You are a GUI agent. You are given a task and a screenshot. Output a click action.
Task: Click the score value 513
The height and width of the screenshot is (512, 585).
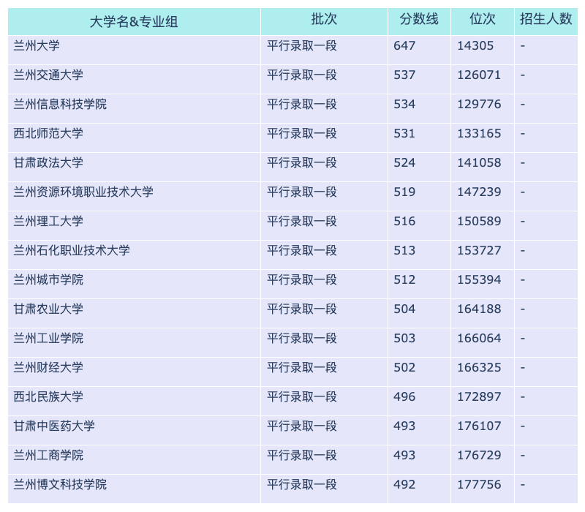(x=404, y=250)
